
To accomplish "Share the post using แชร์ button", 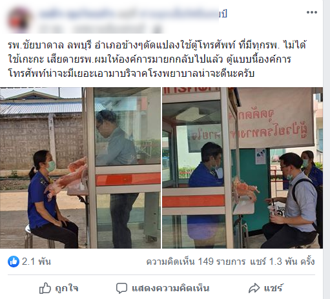I will click(x=265, y=288).
